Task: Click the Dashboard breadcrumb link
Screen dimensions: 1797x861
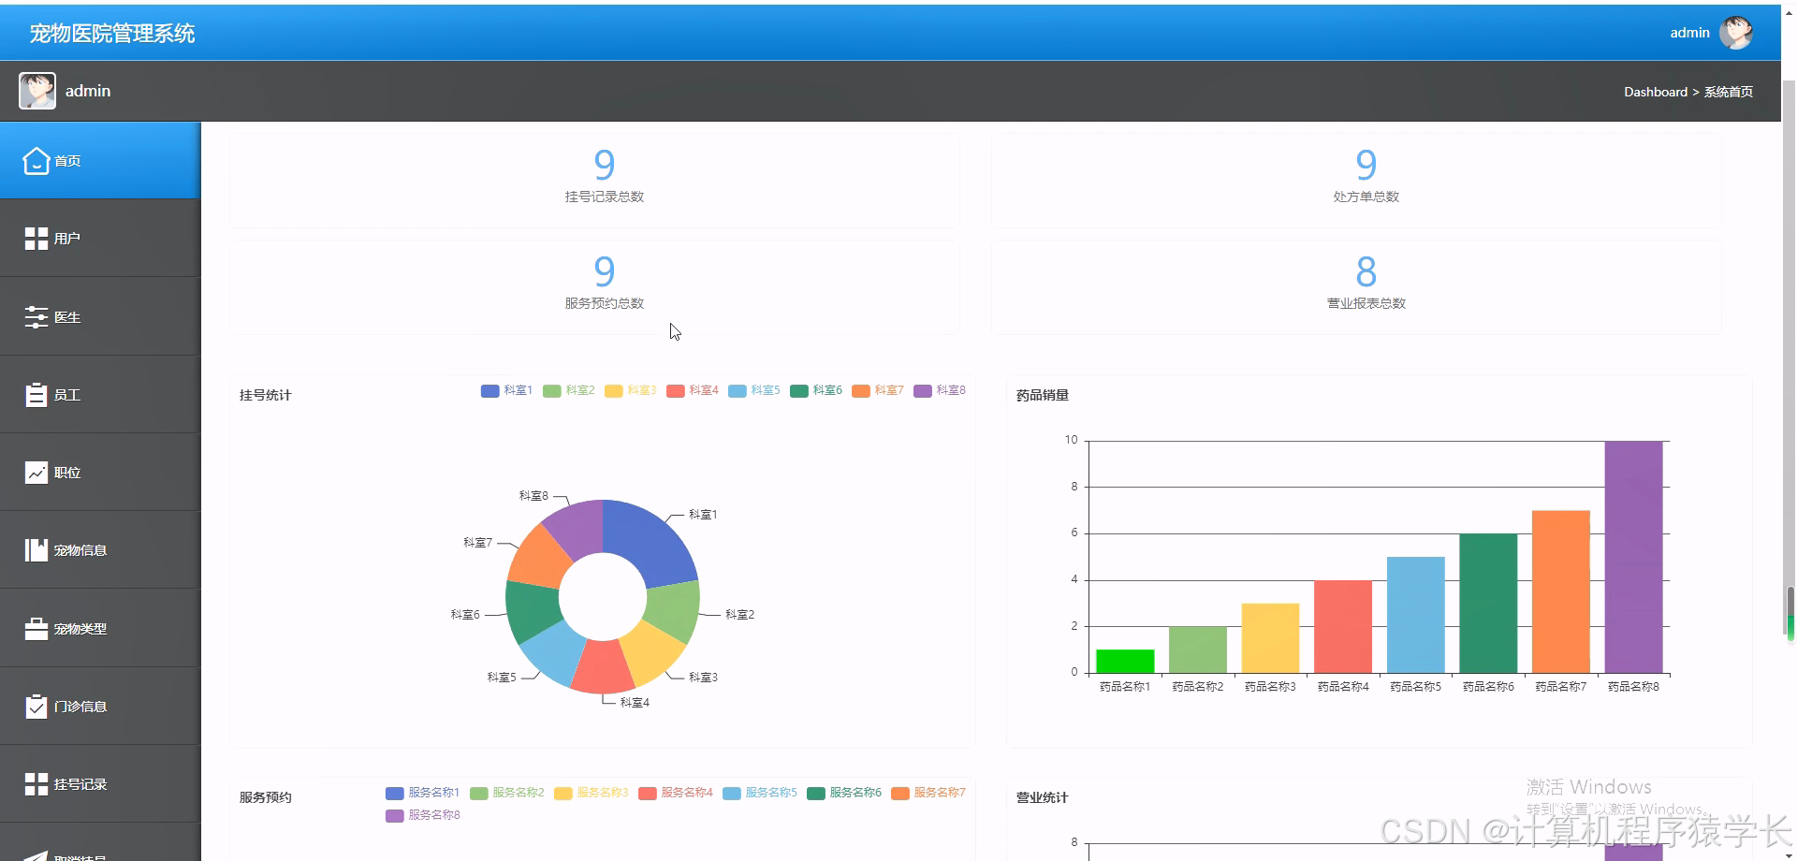Action: click(1655, 92)
